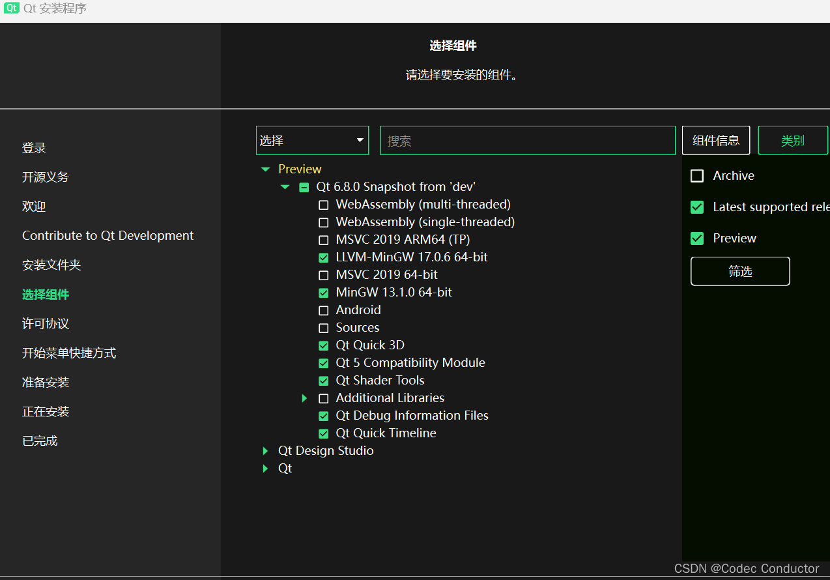Image resolution: width=830 pixels, height=580 pixels.
Task: Select the WebAssembly (single-threaded) label
Action: coord(425,222)
